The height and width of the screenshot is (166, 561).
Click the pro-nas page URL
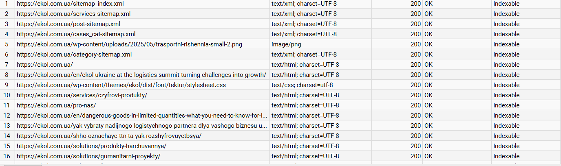56,105
